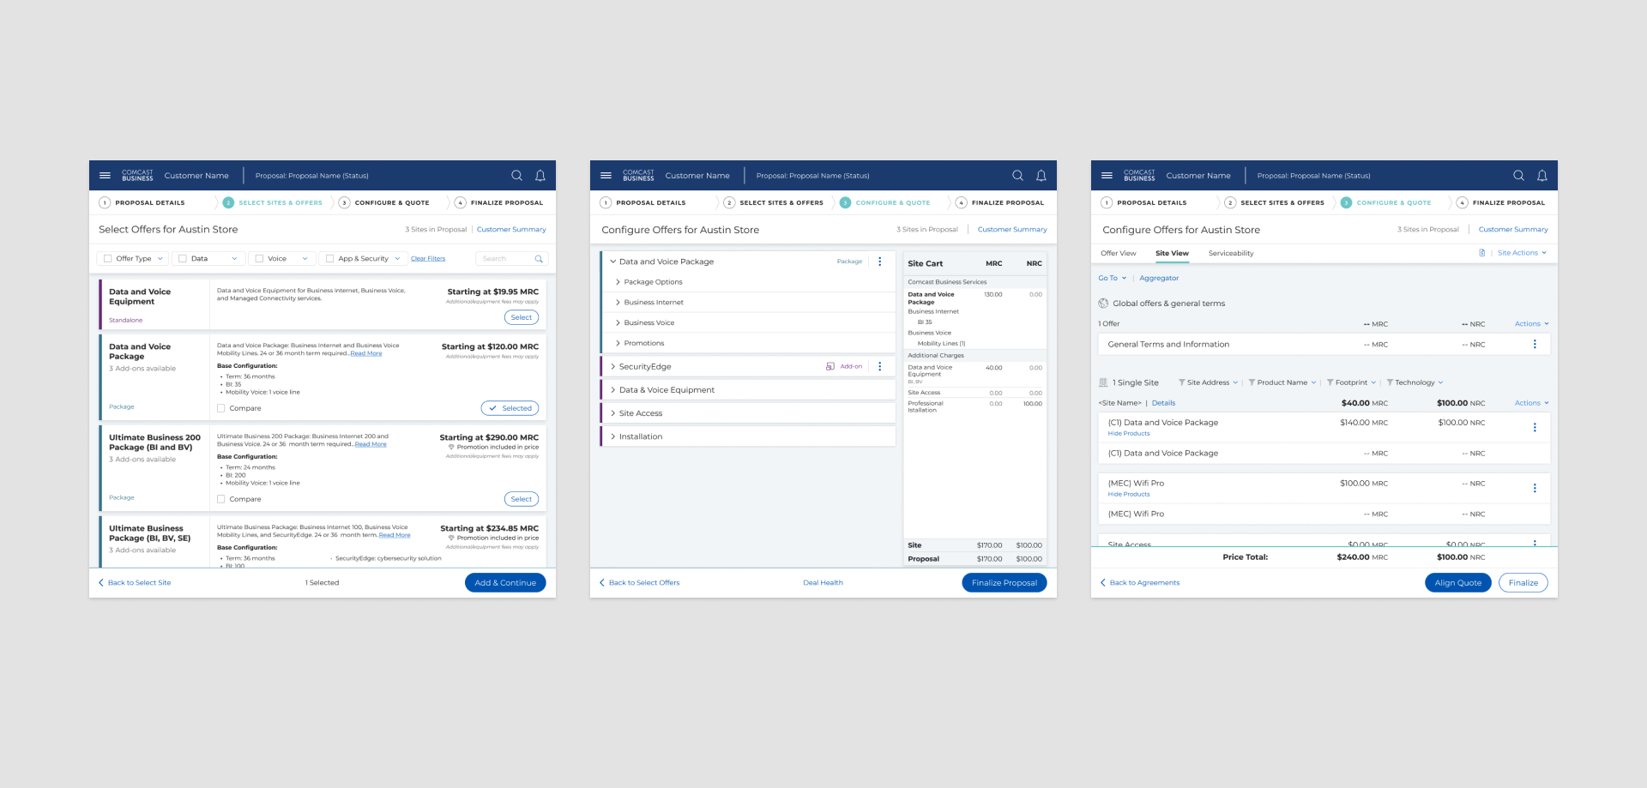Open notifications bell in Select Offers header
Screen dimensions: 1647x788
pos(540,175)
